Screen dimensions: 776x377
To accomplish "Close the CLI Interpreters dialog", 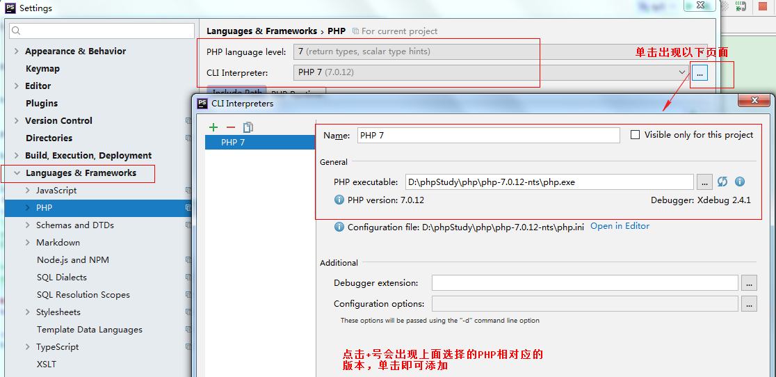I will point(754,100).
